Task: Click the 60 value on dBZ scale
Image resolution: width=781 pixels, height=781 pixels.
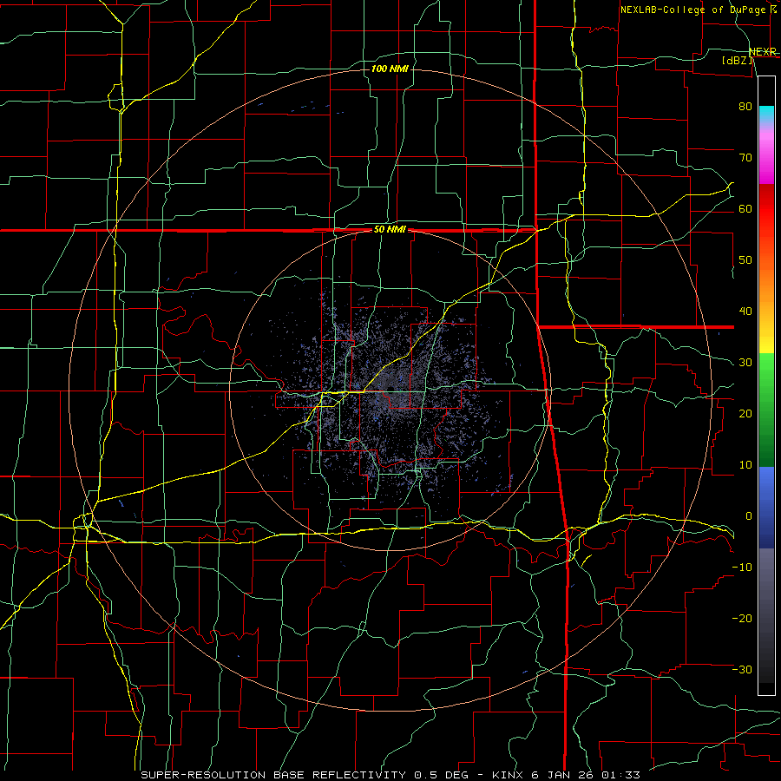Action: (x=745, y=208)
